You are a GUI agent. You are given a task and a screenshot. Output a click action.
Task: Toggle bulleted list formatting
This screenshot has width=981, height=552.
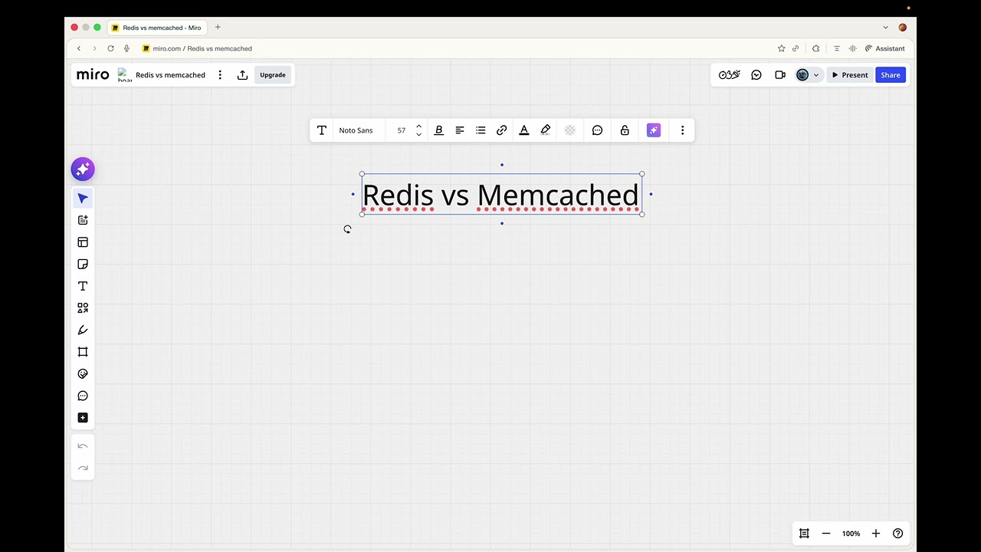(x=481, y=130)
